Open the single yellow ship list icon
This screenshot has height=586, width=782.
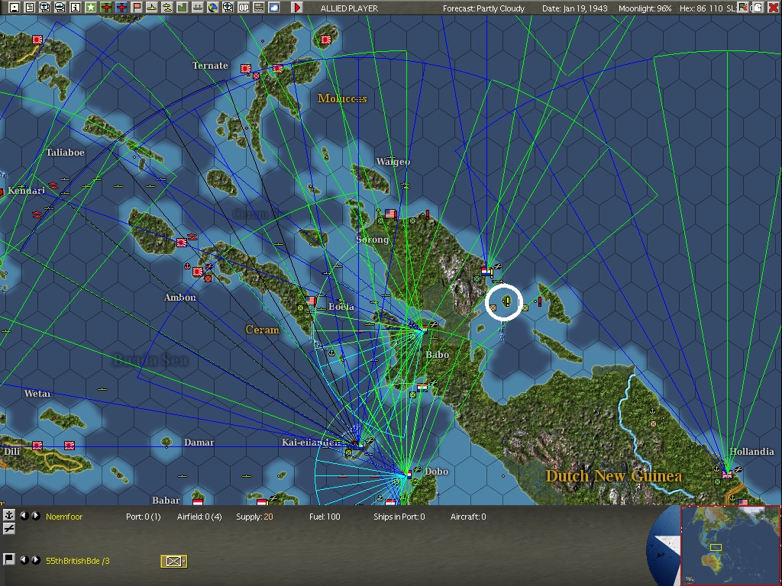click(152, 8)
